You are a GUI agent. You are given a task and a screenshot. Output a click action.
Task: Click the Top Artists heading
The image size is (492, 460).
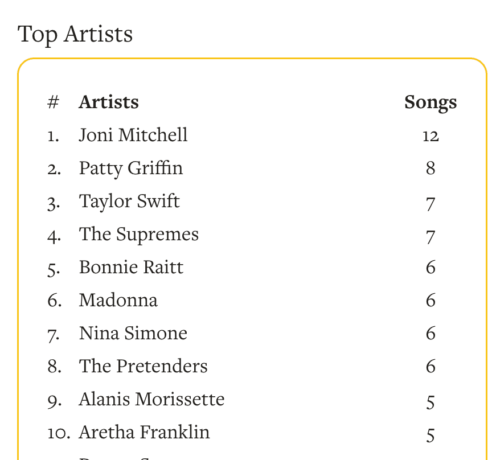coord(75,34)
